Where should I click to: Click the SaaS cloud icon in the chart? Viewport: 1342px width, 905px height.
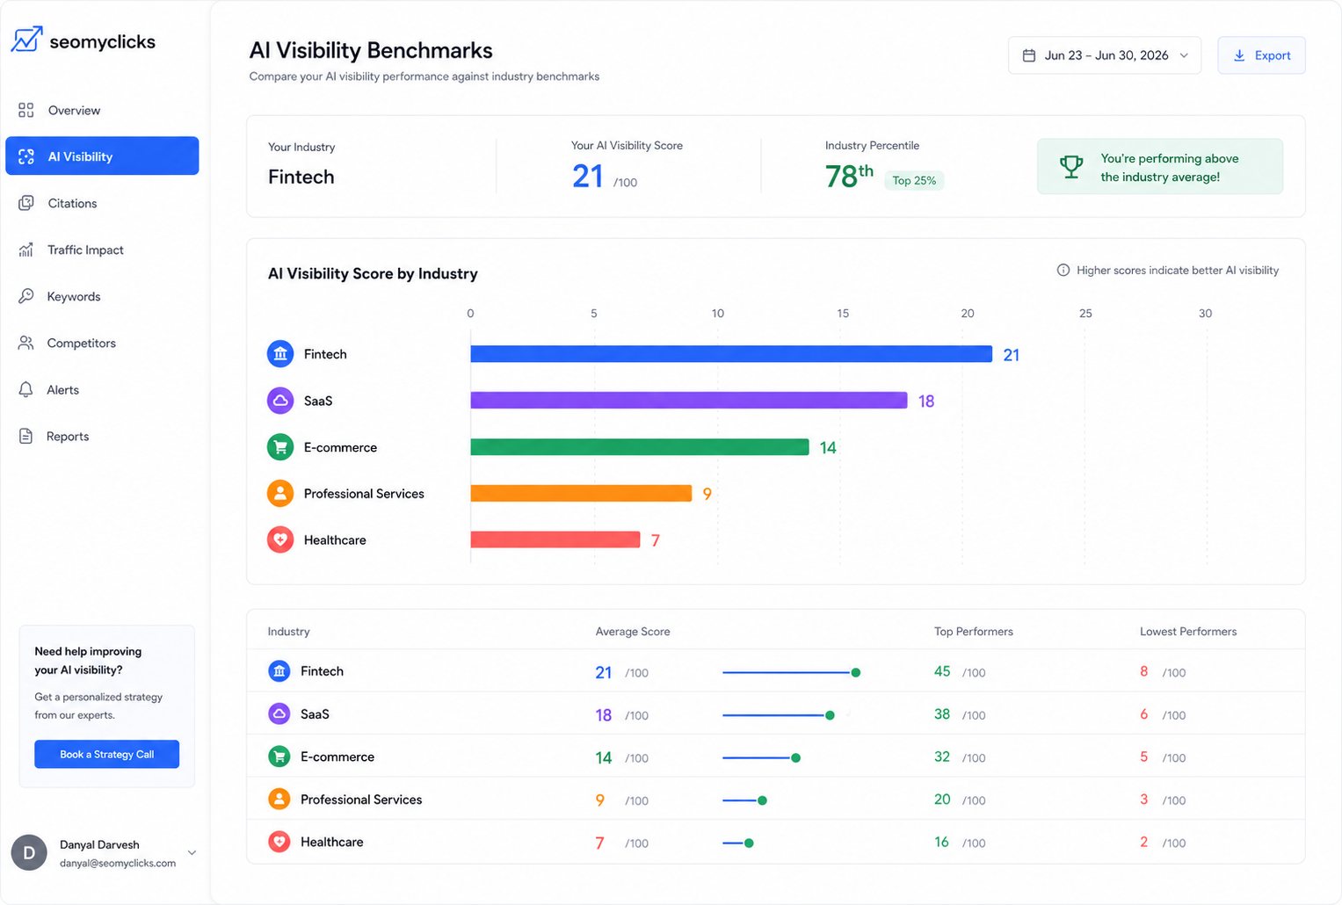coord(280,401)
